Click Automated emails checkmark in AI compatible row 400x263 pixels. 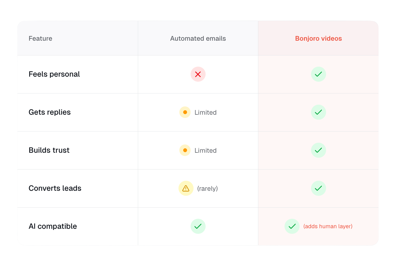point(198,226)
